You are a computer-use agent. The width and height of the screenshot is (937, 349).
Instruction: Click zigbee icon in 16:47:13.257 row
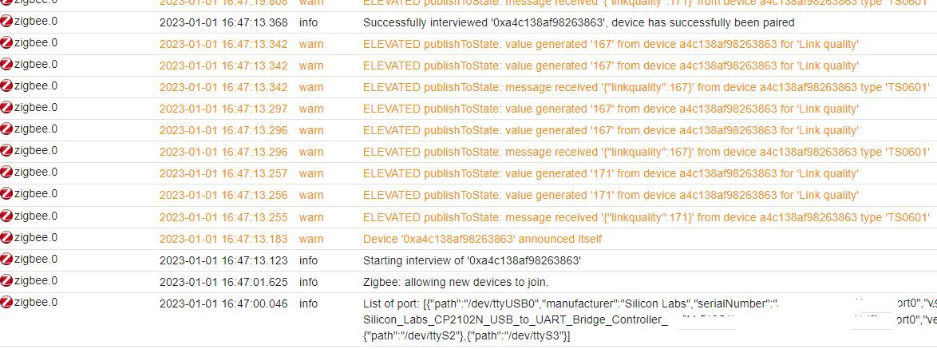[x=7, y=173]
